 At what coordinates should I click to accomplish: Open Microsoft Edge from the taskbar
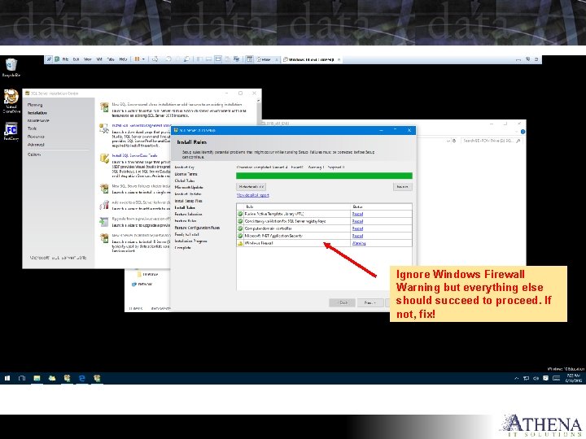click(82, 378)
